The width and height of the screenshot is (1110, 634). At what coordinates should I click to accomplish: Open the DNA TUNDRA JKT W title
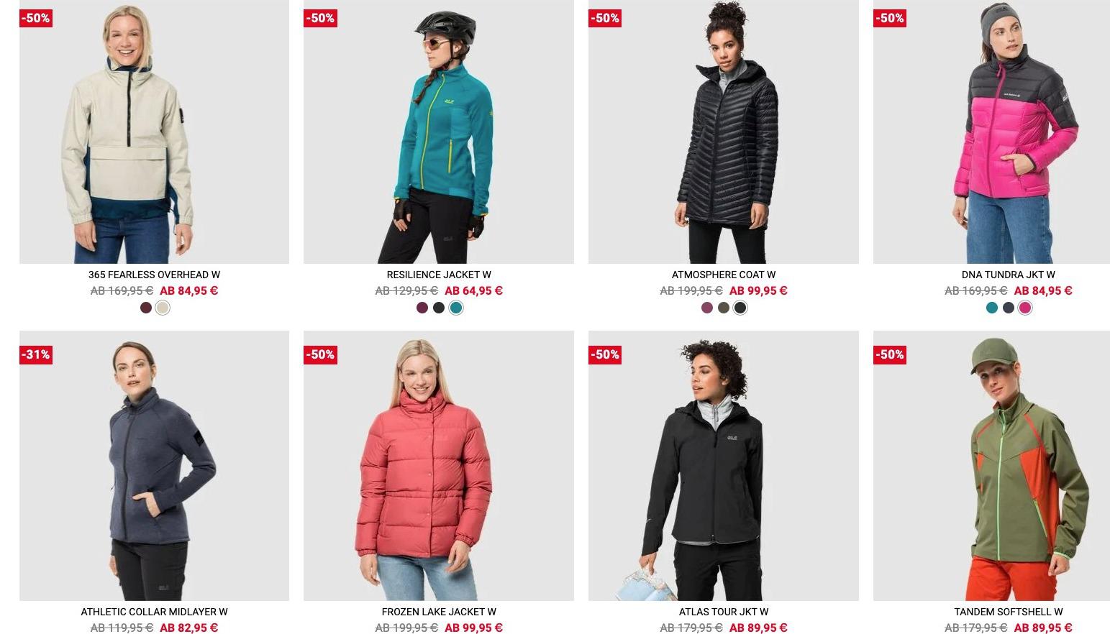coord(1008,275)
